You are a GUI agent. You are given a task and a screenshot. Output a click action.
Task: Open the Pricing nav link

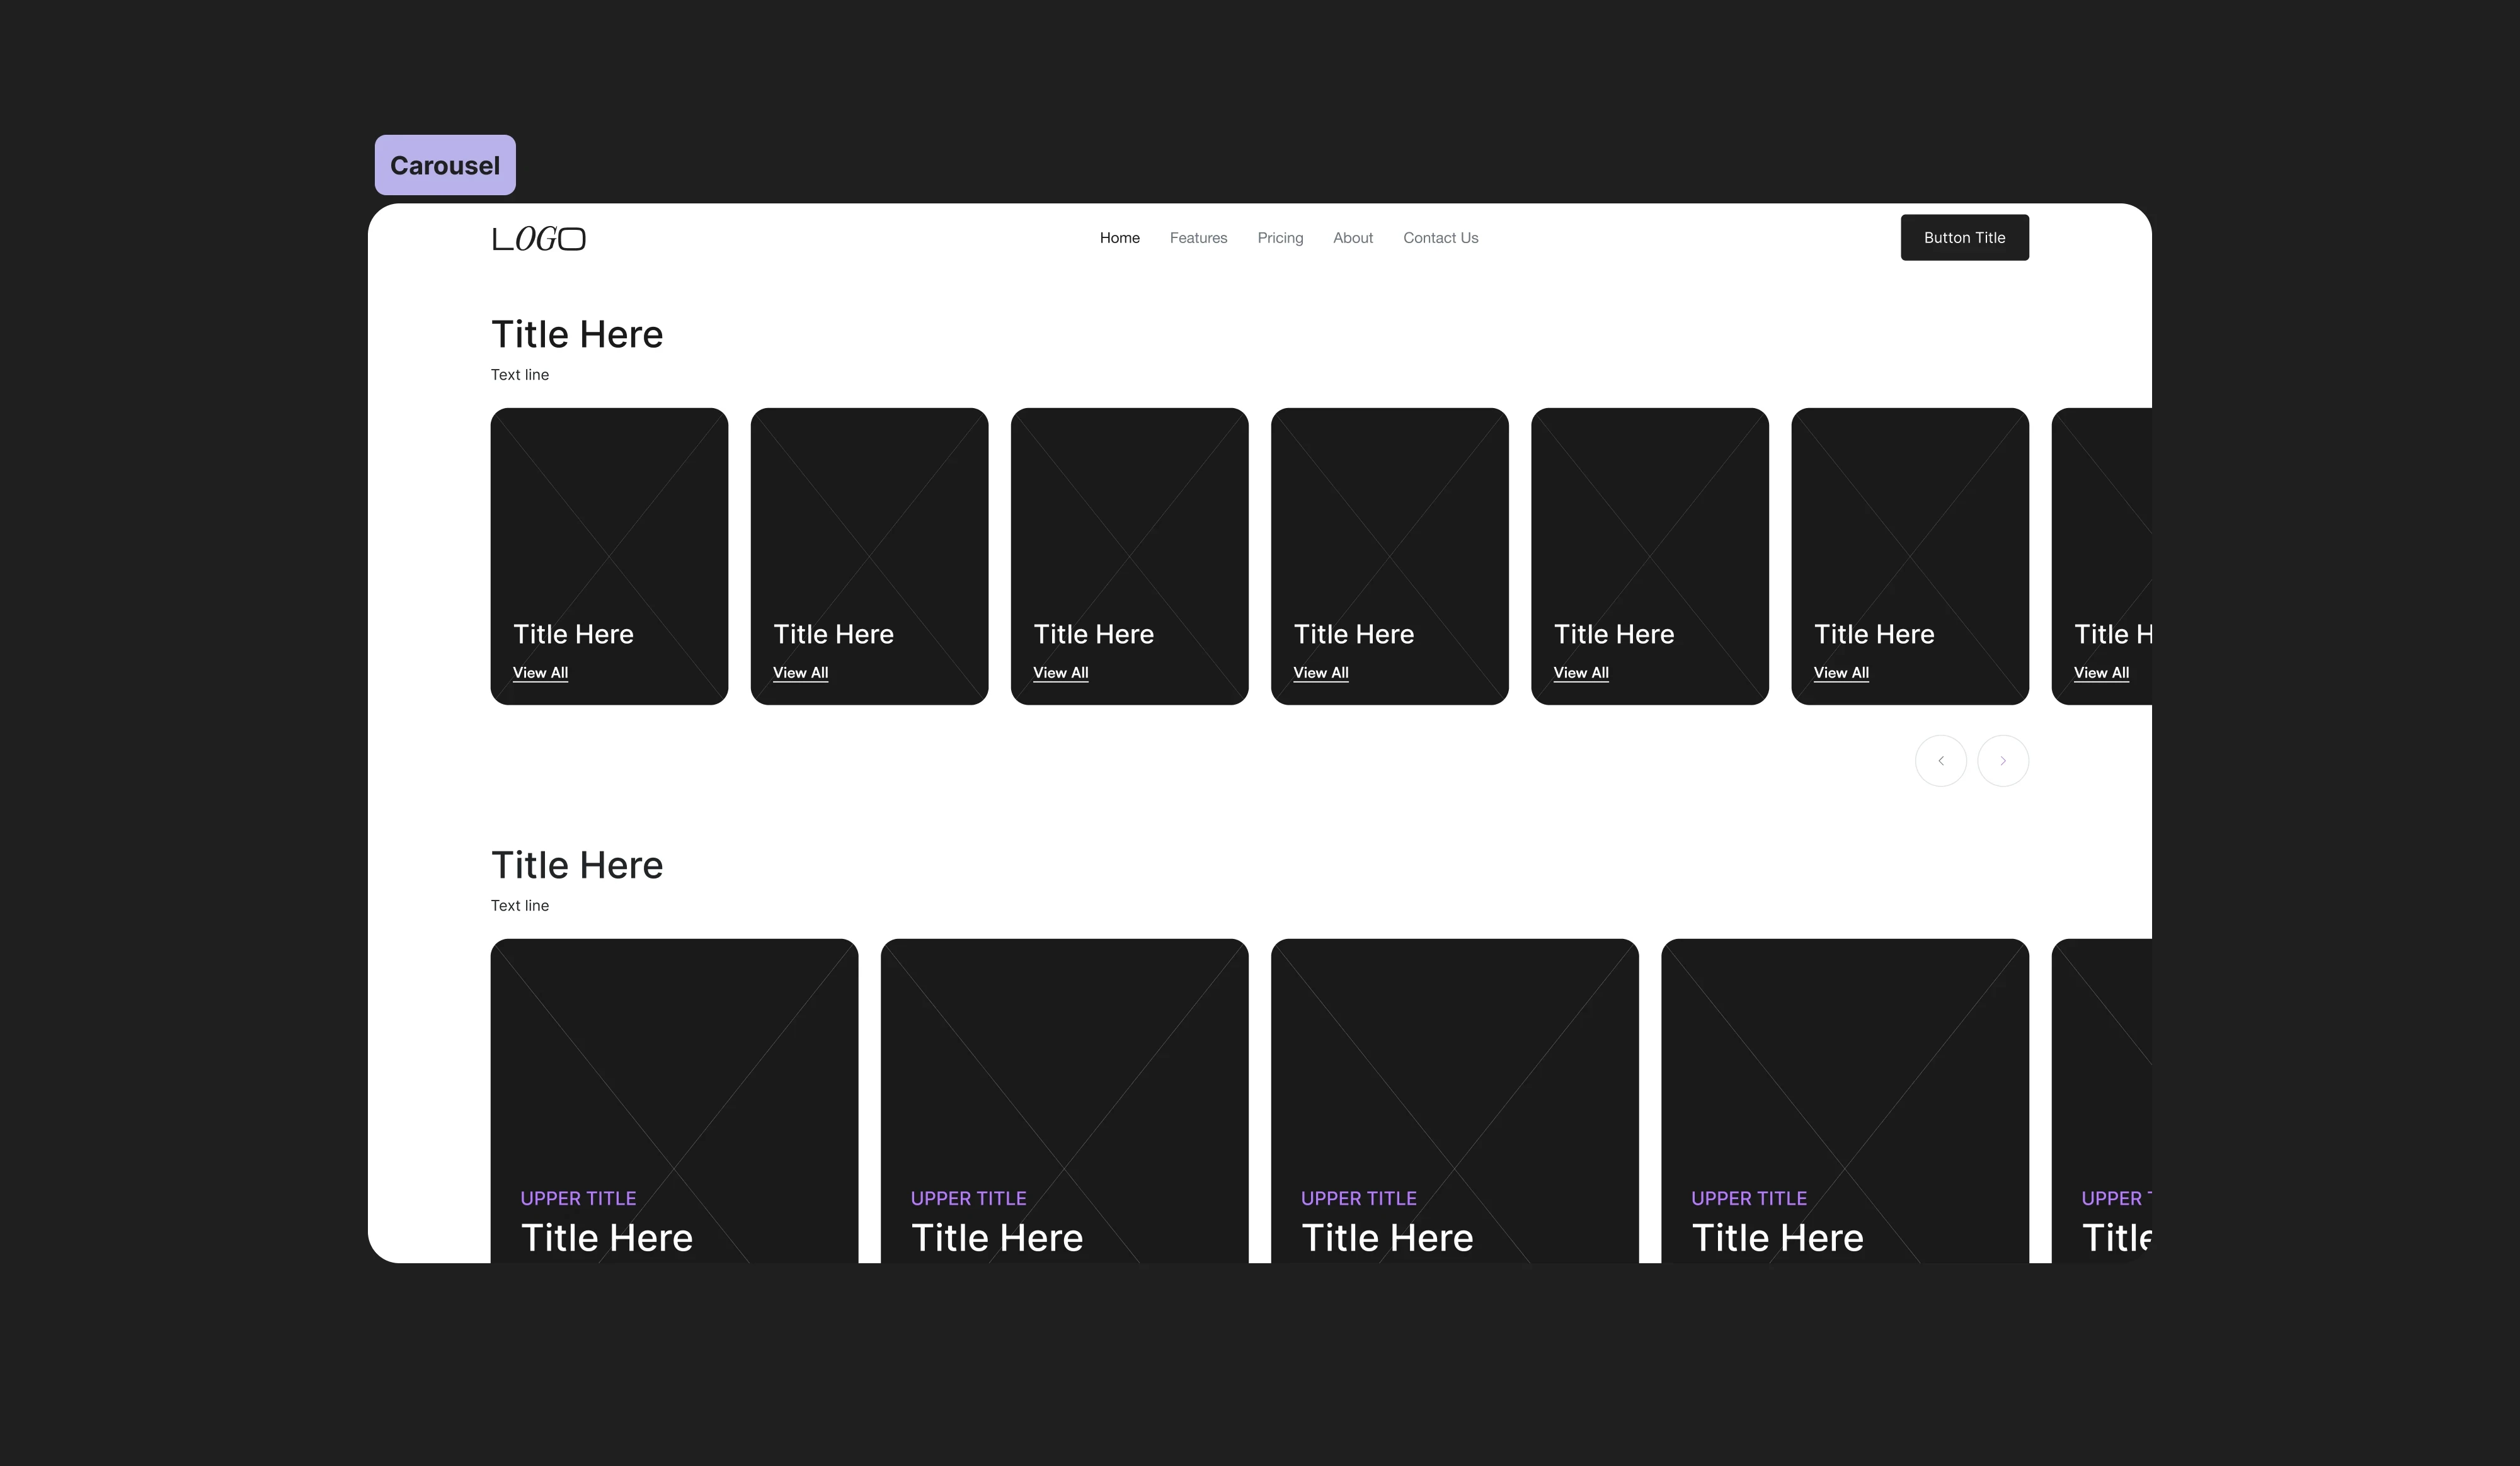click(x=1280, y=238)
